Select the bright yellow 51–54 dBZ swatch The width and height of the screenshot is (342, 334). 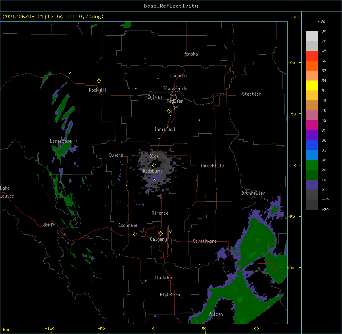(312, 85)
